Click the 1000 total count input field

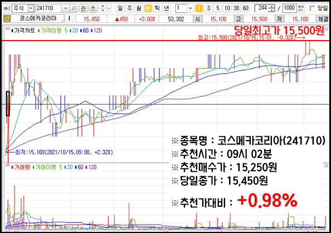pyautogui.click(x=289, y=8)
